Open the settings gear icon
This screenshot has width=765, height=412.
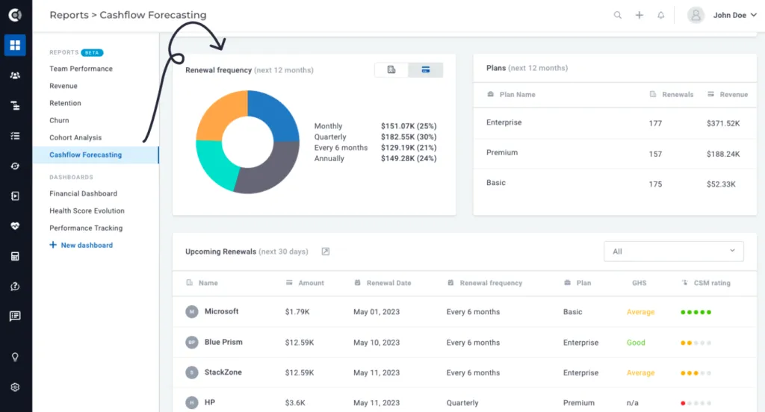tap(15, 387)
